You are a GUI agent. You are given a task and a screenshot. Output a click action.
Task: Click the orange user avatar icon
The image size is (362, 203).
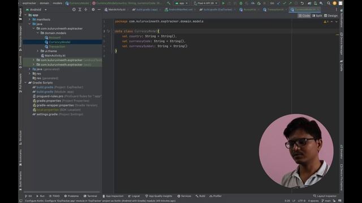(x=334, y=3)
